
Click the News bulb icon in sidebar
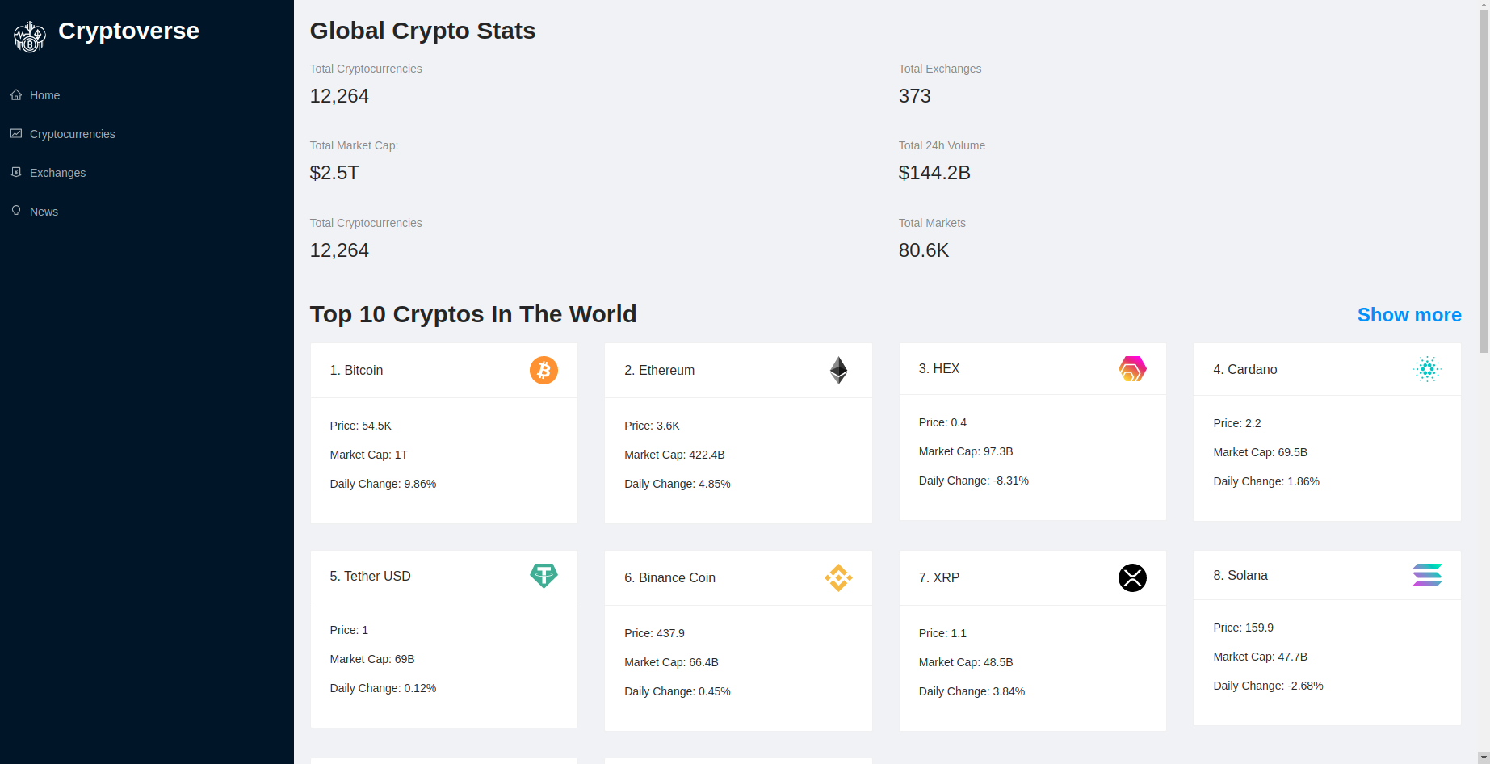pyautogui.click(x=16, y=211)
